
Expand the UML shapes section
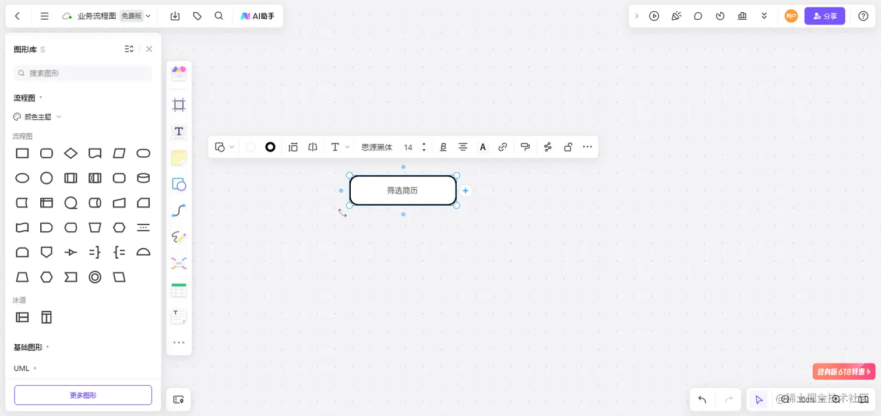[23, 368]
